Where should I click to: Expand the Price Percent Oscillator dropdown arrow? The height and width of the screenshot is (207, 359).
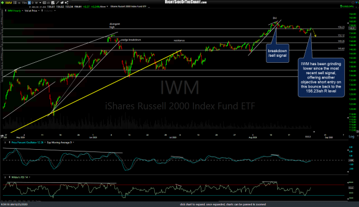coord(45,142)
